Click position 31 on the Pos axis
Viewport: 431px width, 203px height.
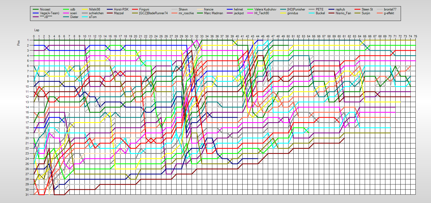point(27,195)
